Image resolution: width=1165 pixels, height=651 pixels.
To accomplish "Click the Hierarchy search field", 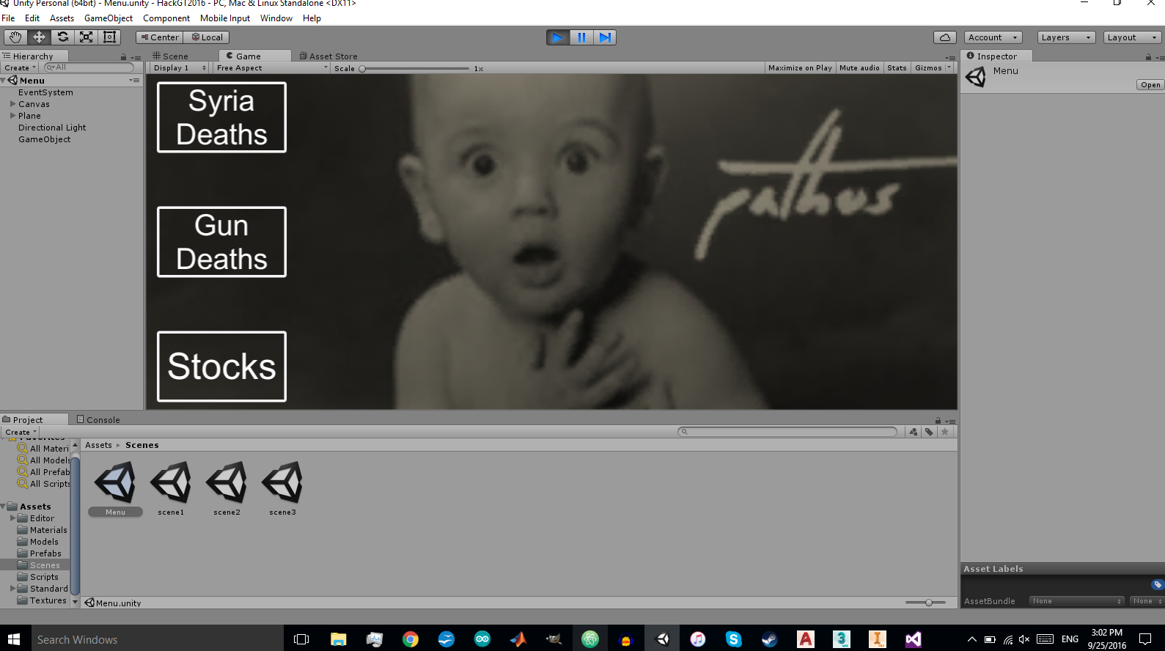I will 89,67.
